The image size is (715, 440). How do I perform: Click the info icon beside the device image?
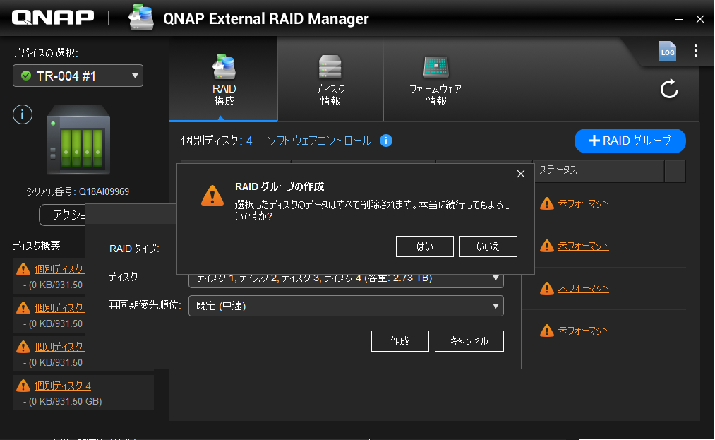tap(23, 114)
